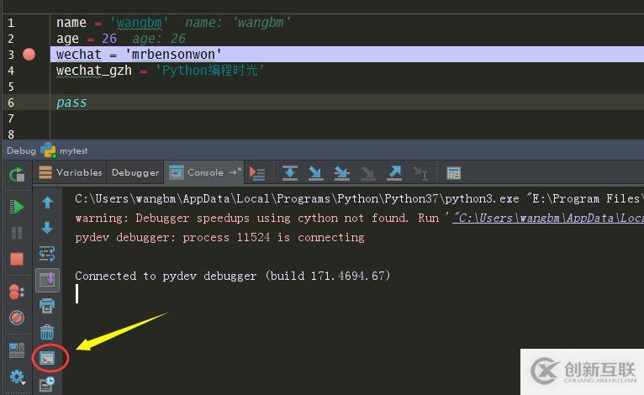Screen dimensions: 644x395
Task: Toggle the Mute Breakpoints icon
Action: [17, 318]
